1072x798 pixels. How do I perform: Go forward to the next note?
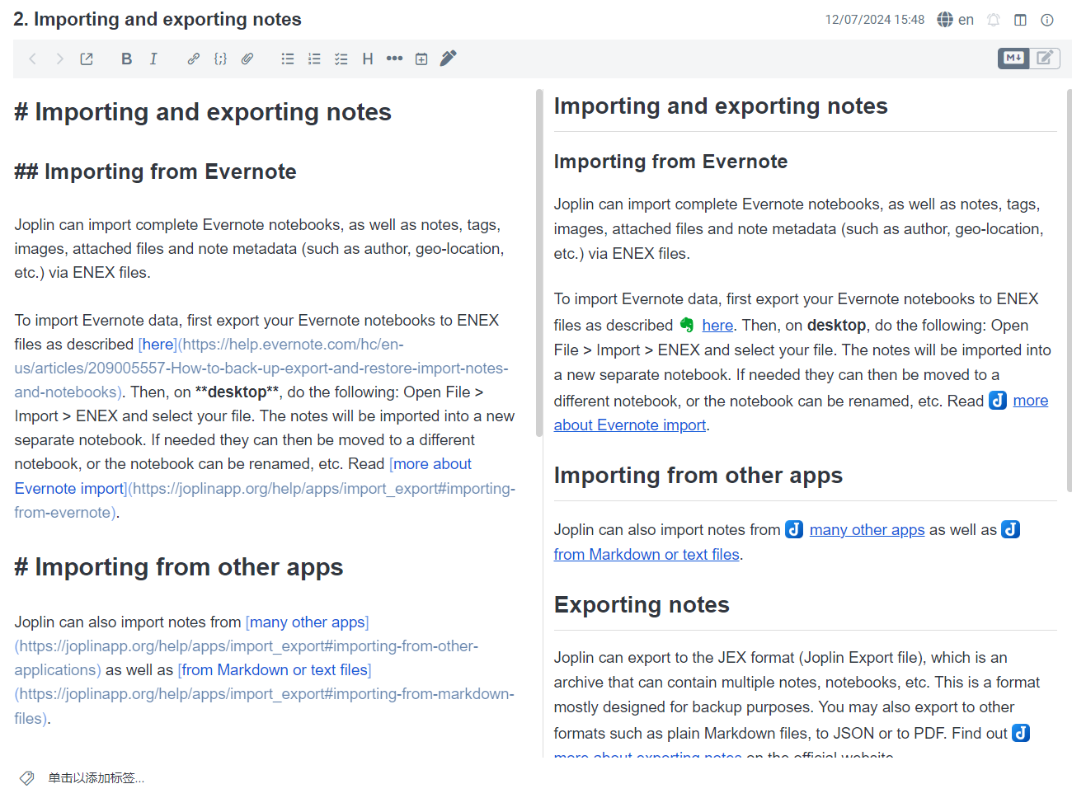[x=59, y=59]
